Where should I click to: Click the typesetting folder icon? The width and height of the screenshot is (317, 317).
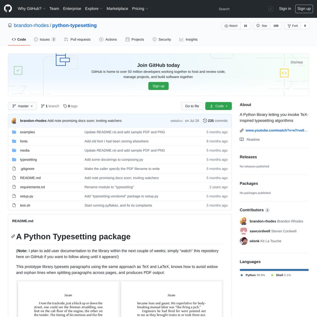(x=14, y=159)
